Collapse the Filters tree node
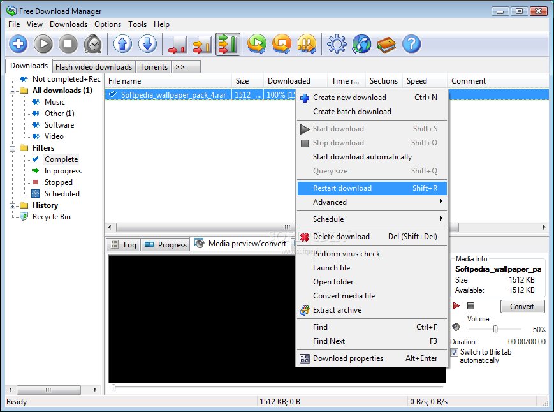 coord(12,149)
